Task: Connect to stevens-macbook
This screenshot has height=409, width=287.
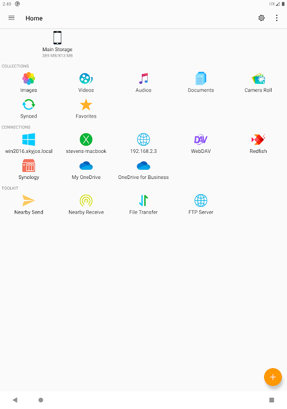Action: pos(86,144)
